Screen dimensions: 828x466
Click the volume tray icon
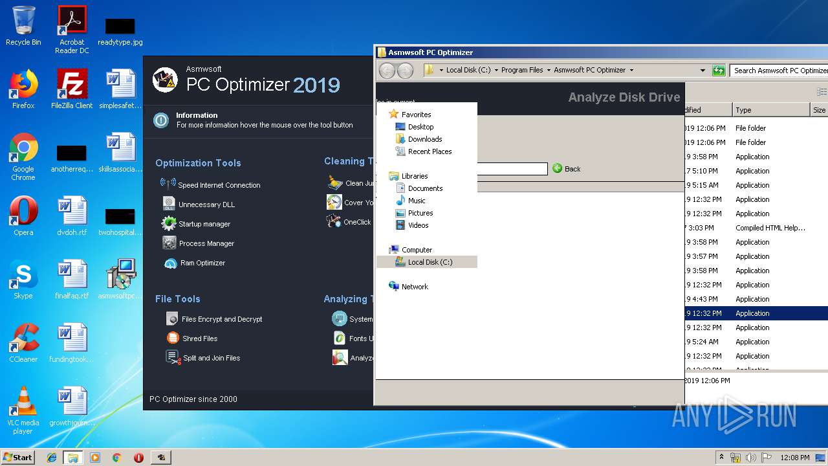(751, 458)
